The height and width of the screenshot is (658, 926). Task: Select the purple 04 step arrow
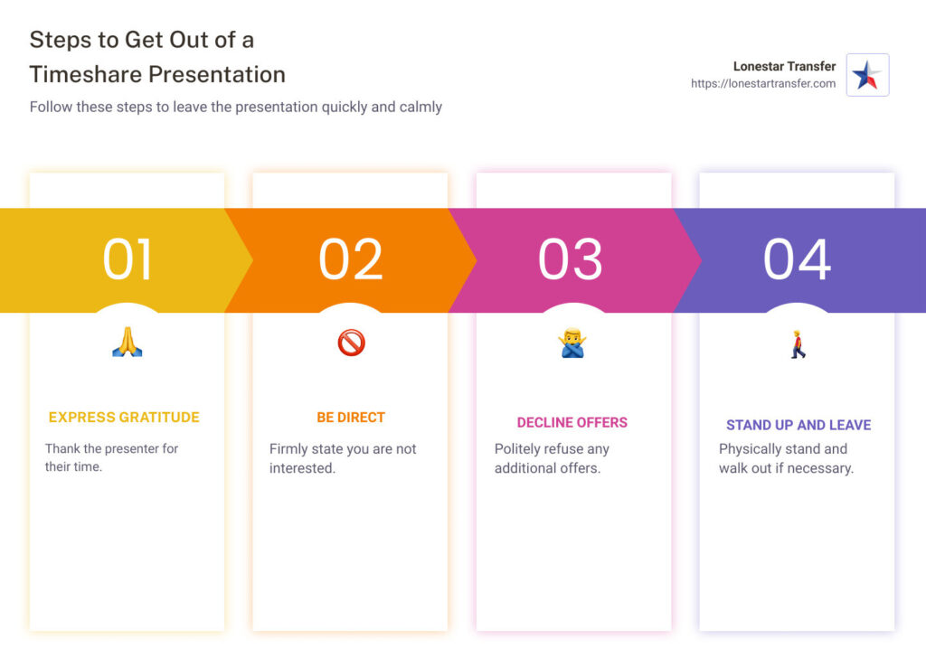point(798,259)
